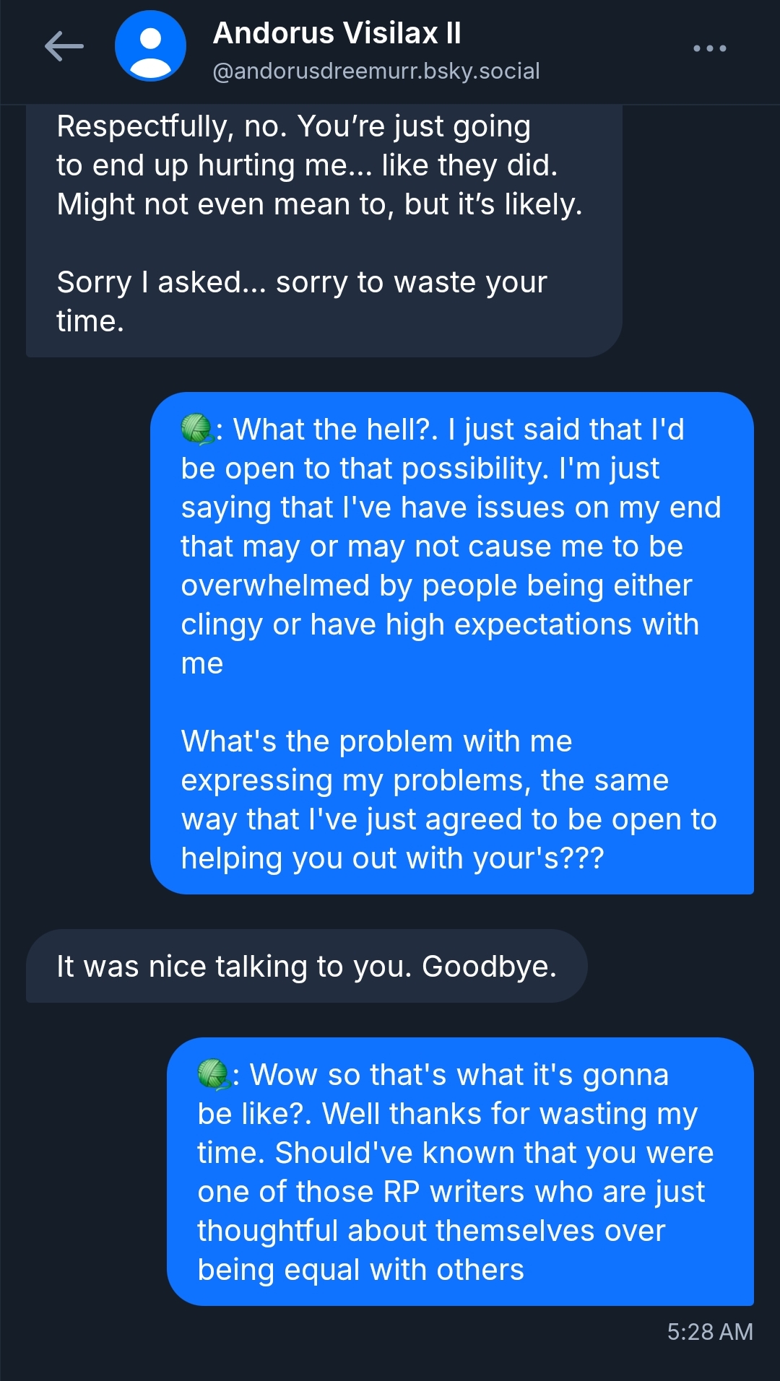Tap the 'Andorus Visilax II' display name
Image resolution: width=780 pixels, height=1381 pixels.
(x=337, y=33)
